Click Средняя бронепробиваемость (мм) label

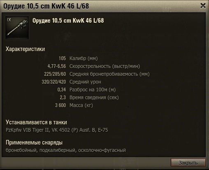[x=109, y=74]
